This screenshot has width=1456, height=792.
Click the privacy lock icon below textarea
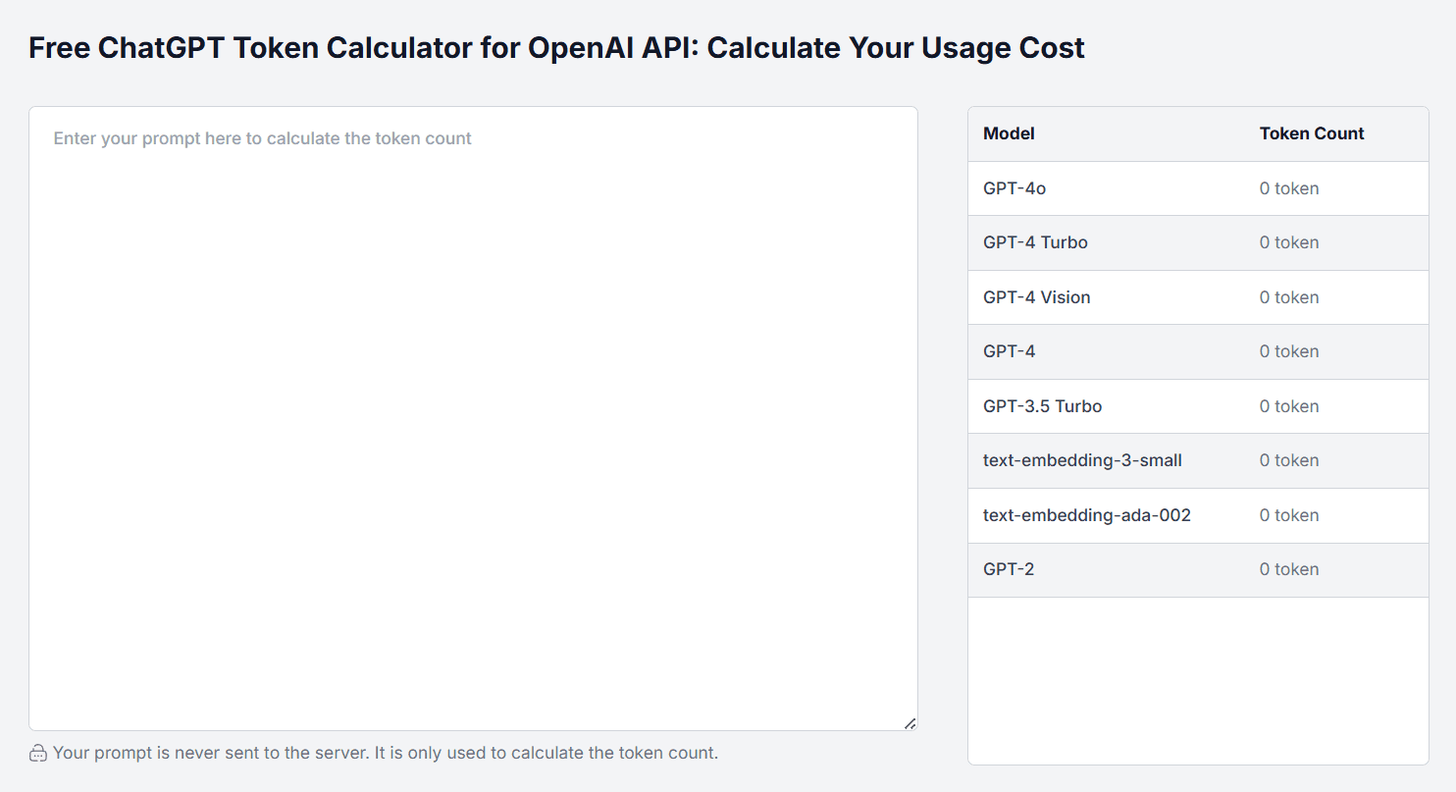pos(38,754)
